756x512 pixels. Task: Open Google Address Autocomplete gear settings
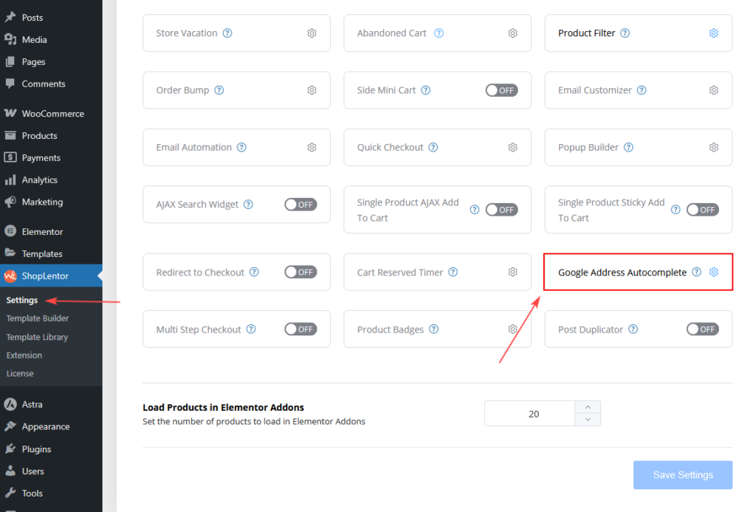pyautogui.click(x=714, y=273)
